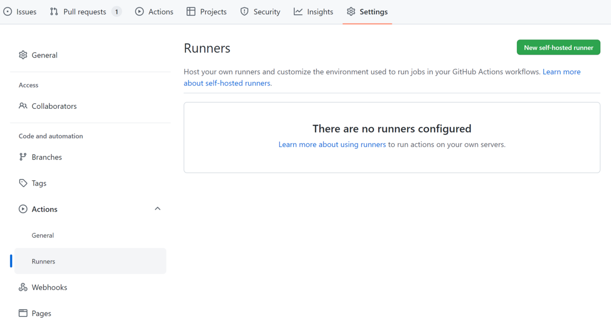
Task: Click the Webhooks icon
Action: [23, 287]
